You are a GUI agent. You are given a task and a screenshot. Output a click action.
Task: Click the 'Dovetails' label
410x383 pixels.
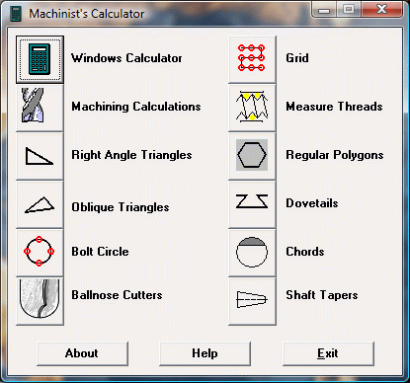pyautogui.click(x=312, y=203)
